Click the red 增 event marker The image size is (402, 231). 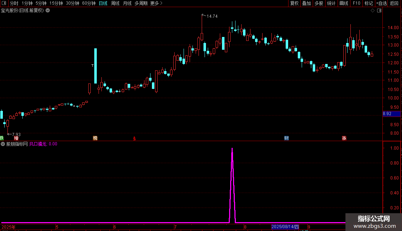tap(16, 138)
